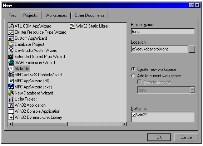Viewport: 203px width, 146px height.
Task: Click the project list right scroll arrow
Action: tap(124, 124)
